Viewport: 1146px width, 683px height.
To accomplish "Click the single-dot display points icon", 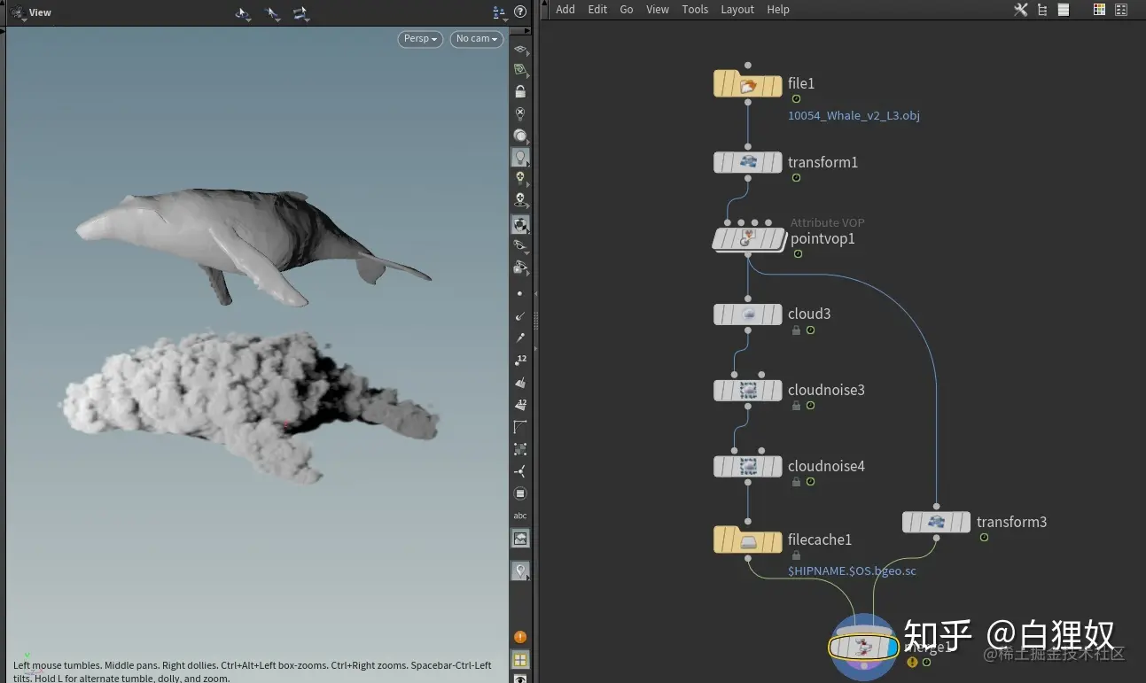I will pyautogui.click(x=520, y=293).
